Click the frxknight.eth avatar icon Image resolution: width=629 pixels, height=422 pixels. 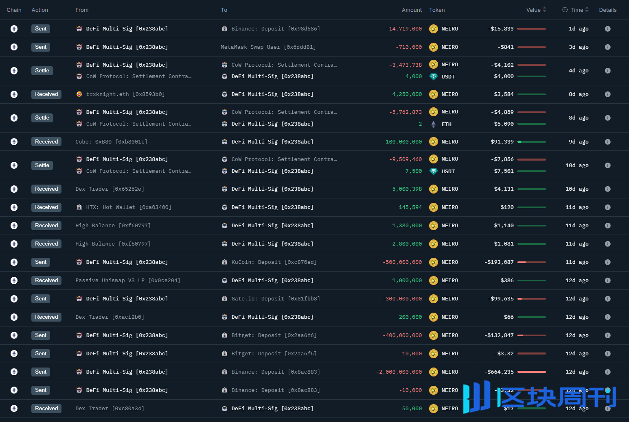click(79, 94)
